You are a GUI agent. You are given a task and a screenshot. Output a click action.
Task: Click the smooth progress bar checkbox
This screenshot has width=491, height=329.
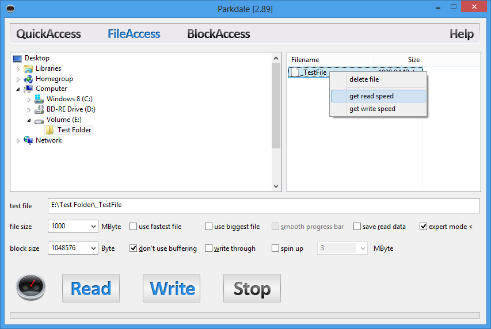[x=275, y=226]
